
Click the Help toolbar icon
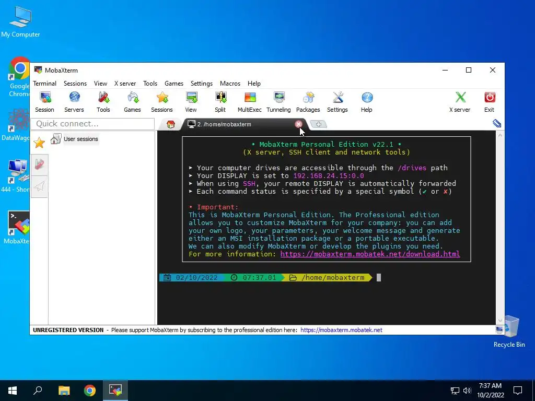click(367, 102)
